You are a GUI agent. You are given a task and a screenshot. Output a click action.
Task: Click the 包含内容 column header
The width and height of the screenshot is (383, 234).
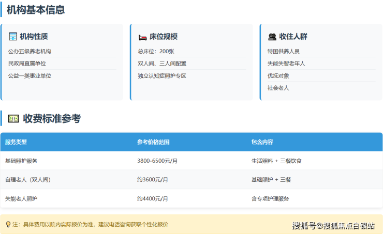(262, 142)
